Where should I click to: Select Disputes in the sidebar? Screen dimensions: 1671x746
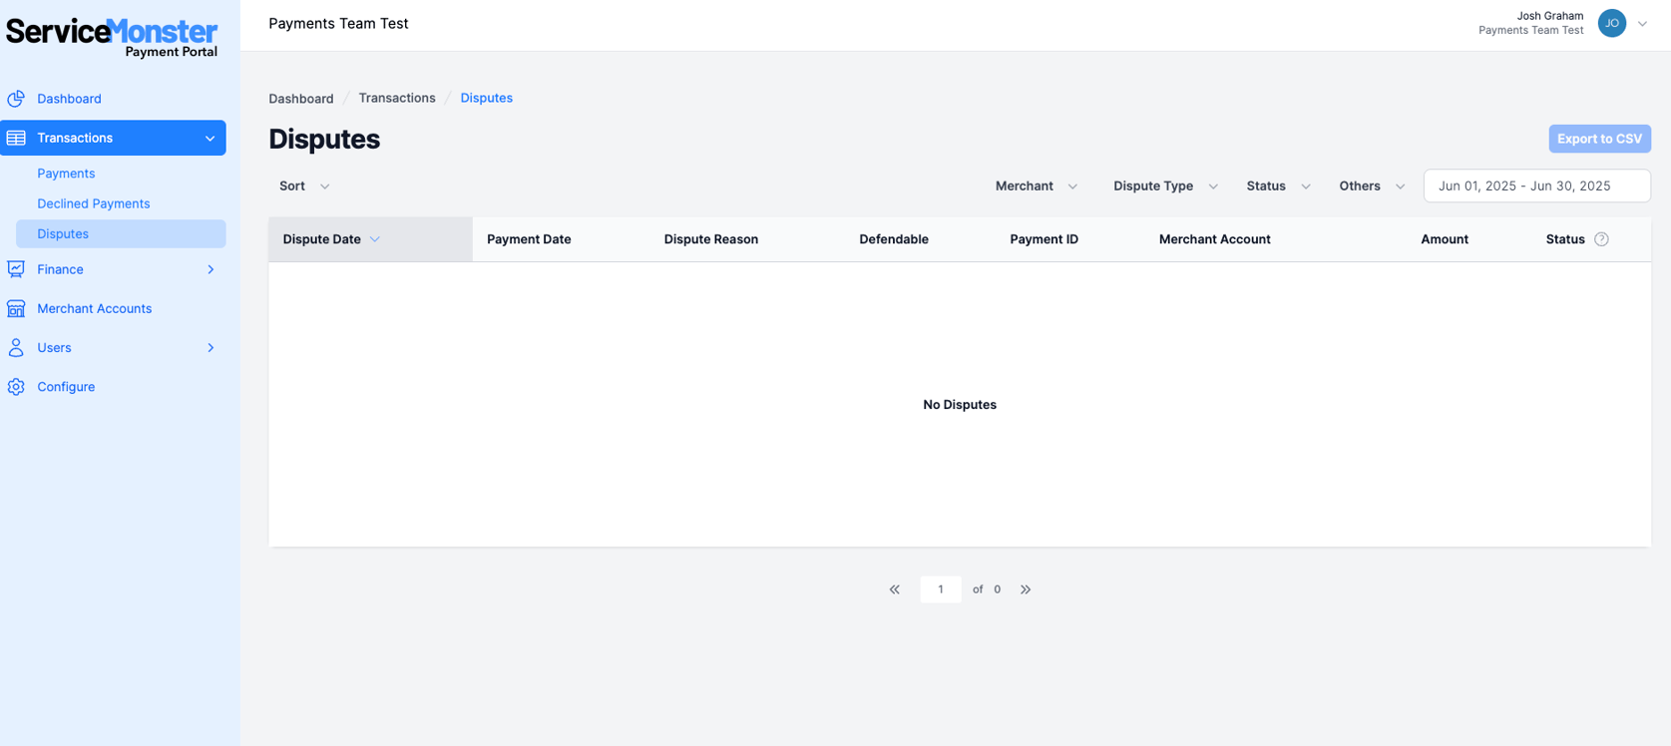(x=121, y=233)
